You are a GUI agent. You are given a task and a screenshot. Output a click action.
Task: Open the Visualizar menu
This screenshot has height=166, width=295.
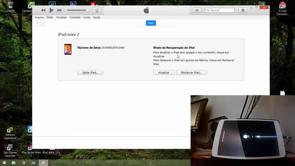(61, 18)
